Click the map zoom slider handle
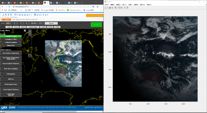Viewport: 207px width, 113px height. [x=30, y=55]
